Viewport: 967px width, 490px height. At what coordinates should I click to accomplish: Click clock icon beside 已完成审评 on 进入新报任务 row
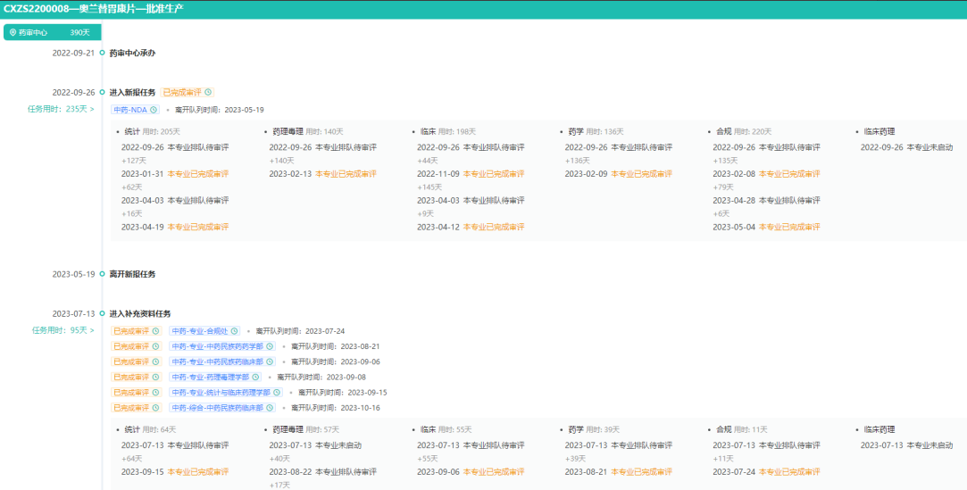click(x=208, y=92)
